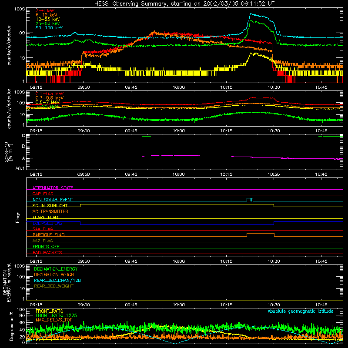
Task: Select the green FRONT_RATIO_1225 legend label
Action: (x=56, y=315)
